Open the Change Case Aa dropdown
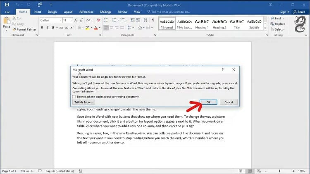The height and width of the screenshot is (174, 310). [x=89, y=20]
